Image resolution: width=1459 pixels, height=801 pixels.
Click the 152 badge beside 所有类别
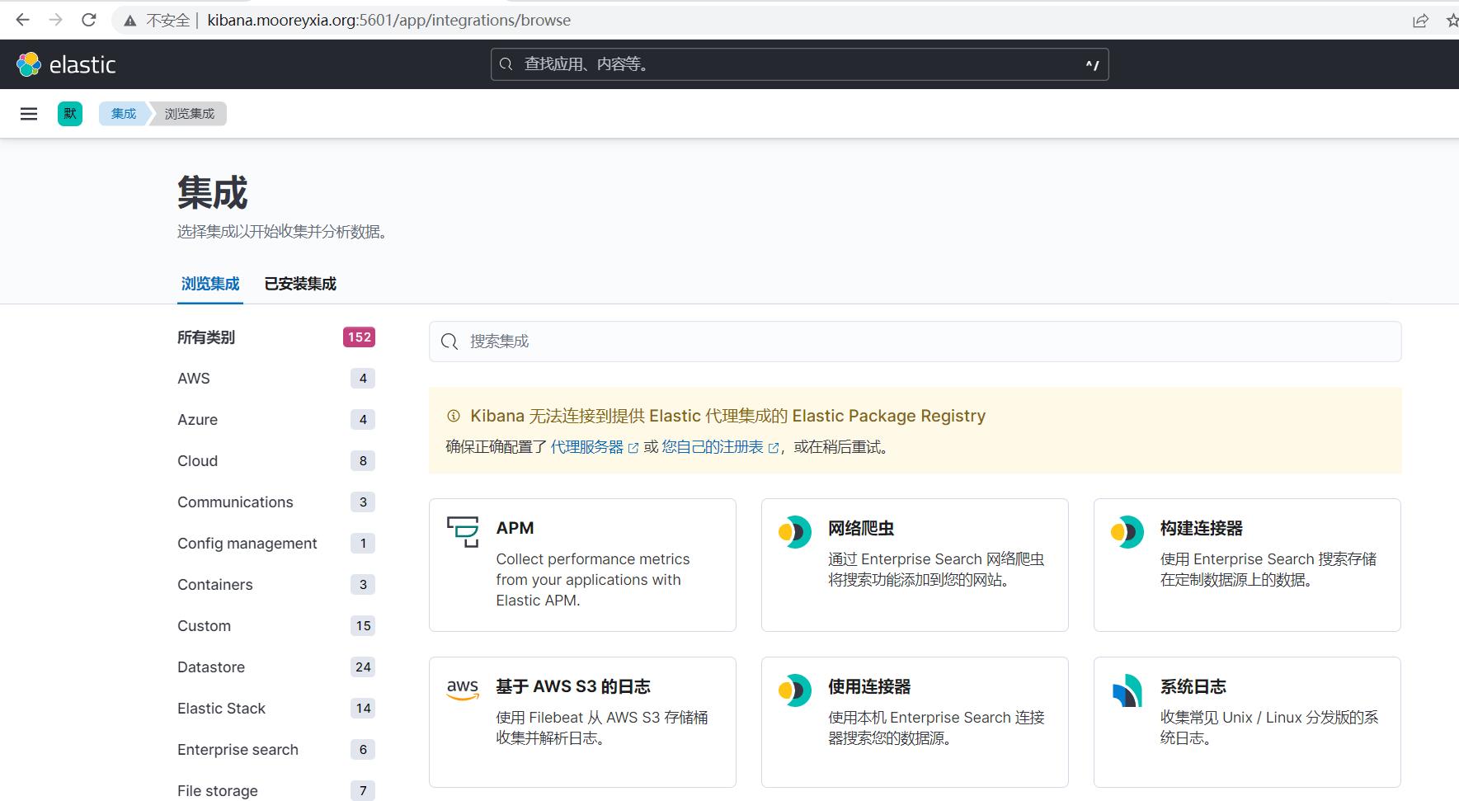click(359, 337)
